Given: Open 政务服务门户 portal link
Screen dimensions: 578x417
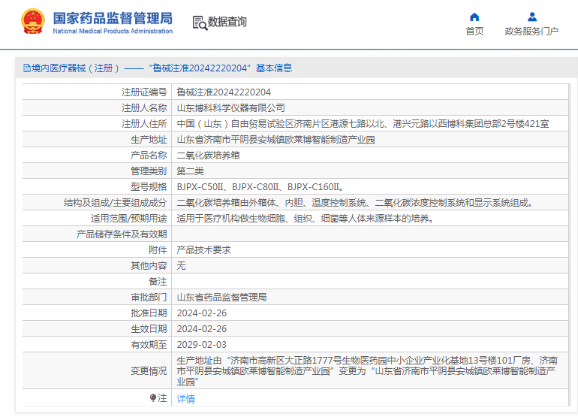Looking at the screenshot, I should [x=531, y=31].
